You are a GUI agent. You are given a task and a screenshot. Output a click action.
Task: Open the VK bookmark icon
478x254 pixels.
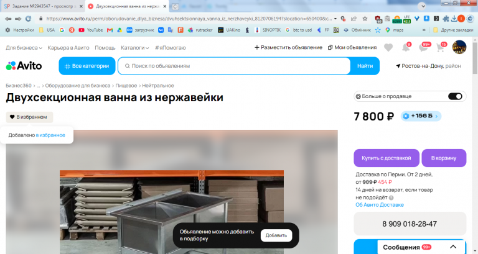pyautogui.click(x=161, y=30)
